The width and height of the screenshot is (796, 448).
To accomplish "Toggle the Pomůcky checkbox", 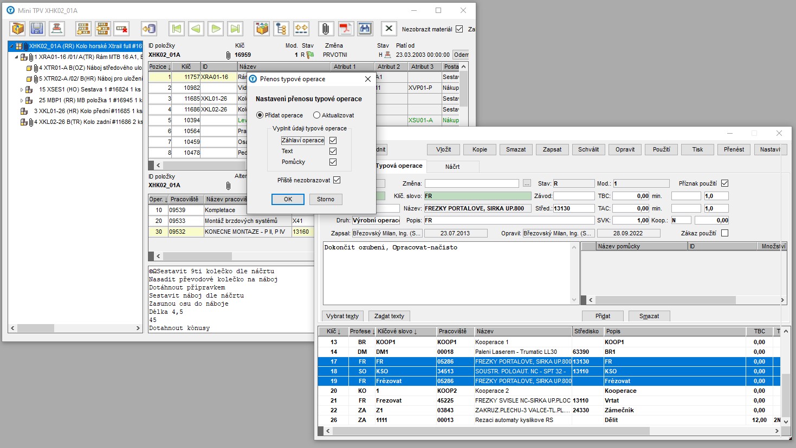I will [333, 162].
